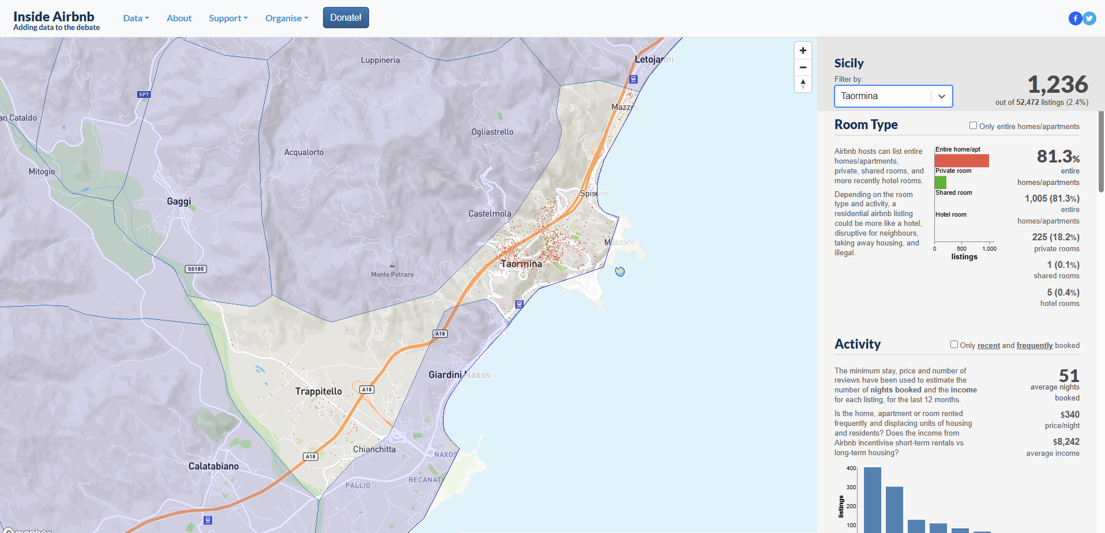The width and height of the screenshot is (1105, 533).
Task: Open the 'recent' definition link
Action: (989, 346)
